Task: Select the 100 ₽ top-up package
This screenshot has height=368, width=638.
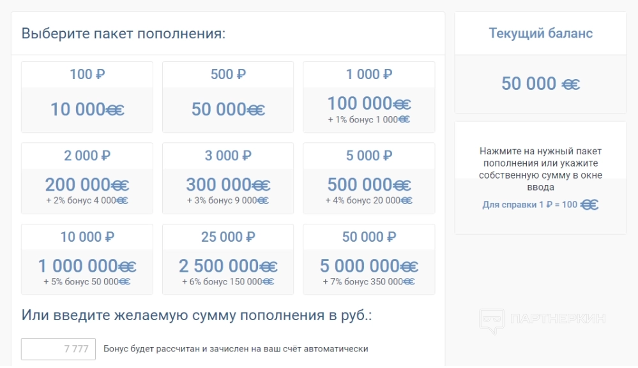Action: 87,97
